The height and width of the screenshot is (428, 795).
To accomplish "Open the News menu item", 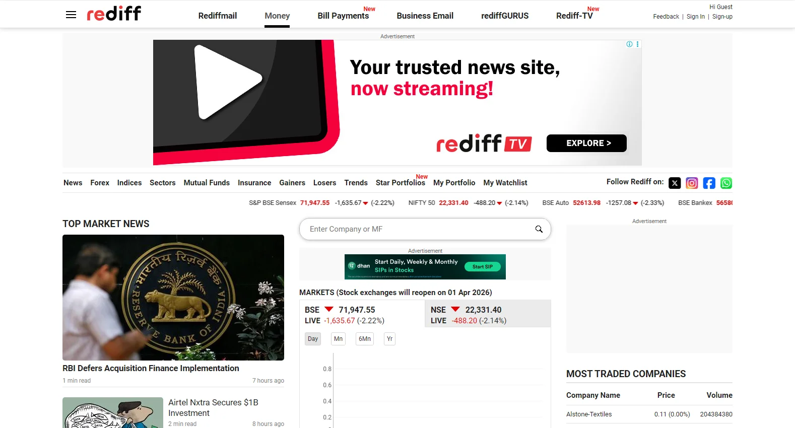I will point(73,183).
